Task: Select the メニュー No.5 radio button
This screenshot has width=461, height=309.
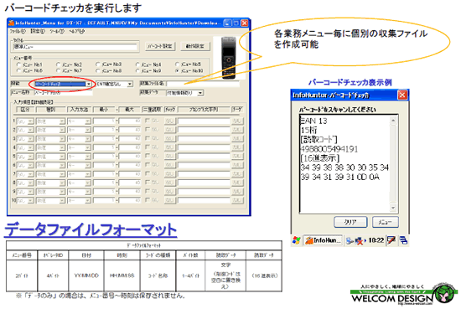Action: coord(178,64)
